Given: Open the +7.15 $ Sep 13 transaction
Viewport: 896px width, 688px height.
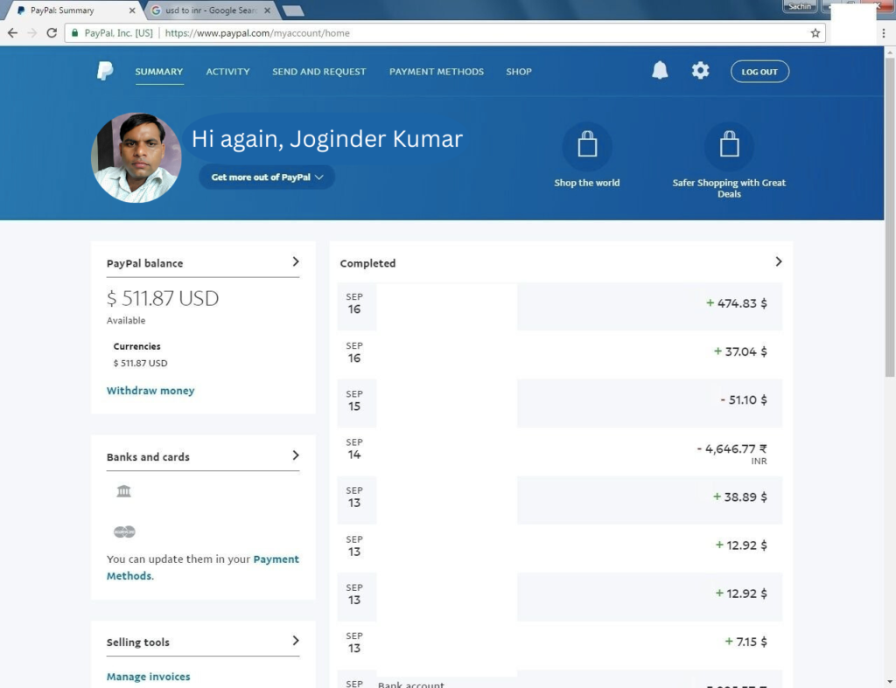Looking at the screenshot, I should [x=559, y=645].
